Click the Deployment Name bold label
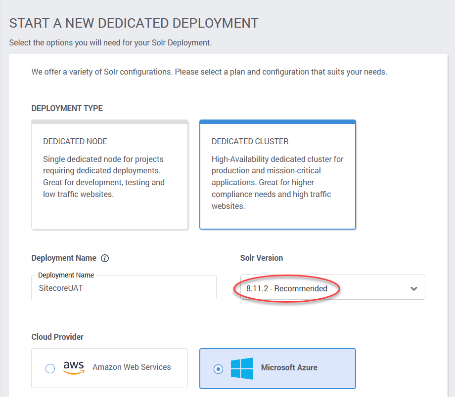 pos(64,258)
